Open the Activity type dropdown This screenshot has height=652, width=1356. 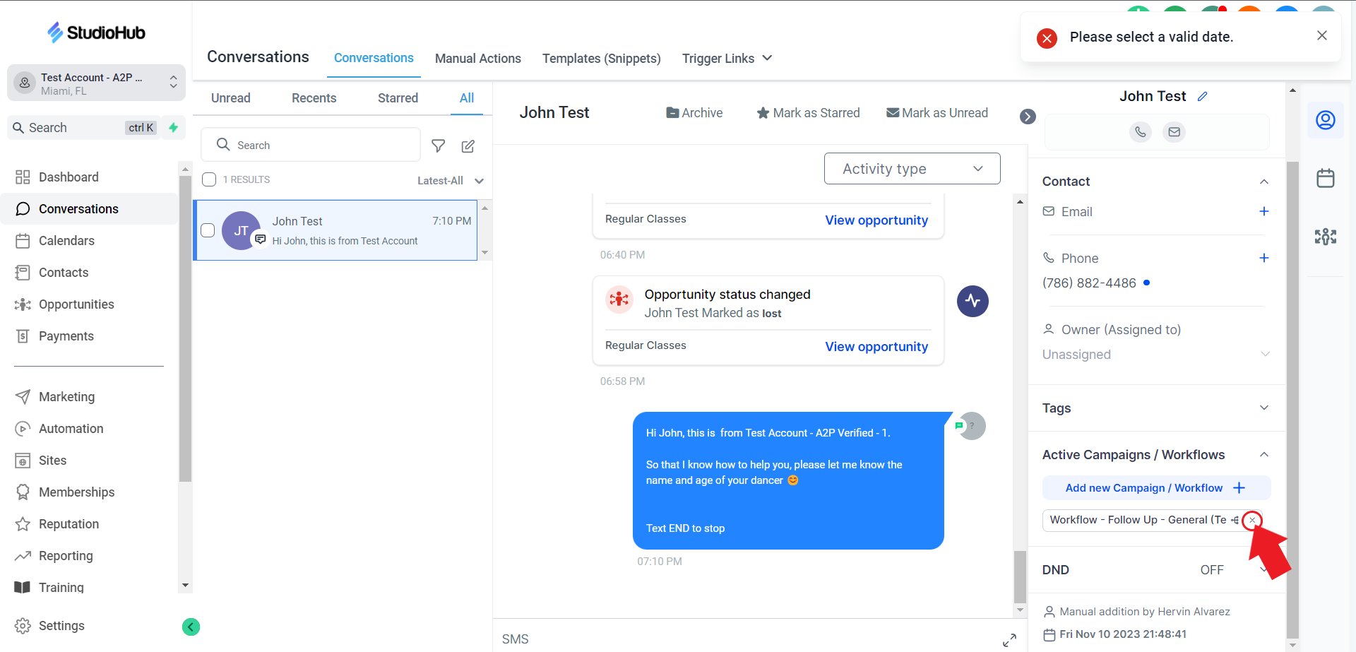click(x=912, y=169)
